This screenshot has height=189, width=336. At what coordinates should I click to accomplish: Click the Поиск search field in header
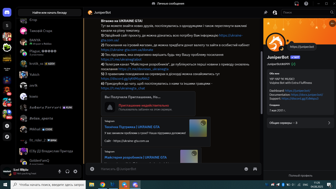[308, 12]
